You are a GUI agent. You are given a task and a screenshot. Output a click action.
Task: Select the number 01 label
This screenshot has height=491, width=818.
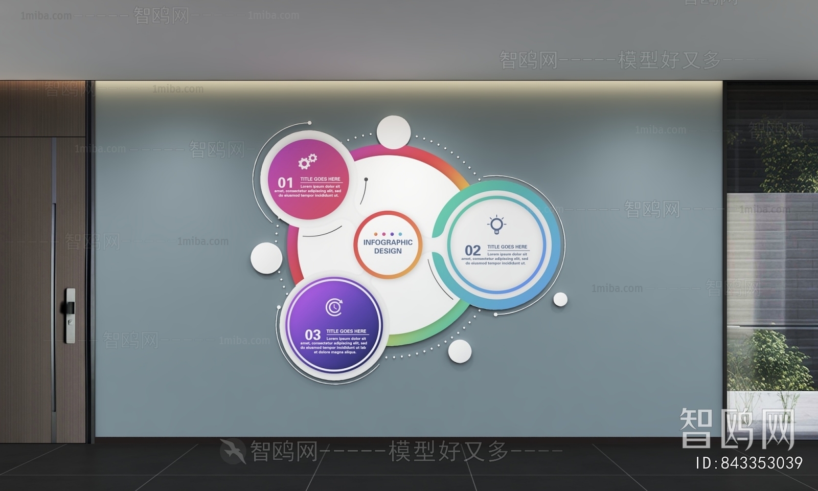(x=285, y=183)
